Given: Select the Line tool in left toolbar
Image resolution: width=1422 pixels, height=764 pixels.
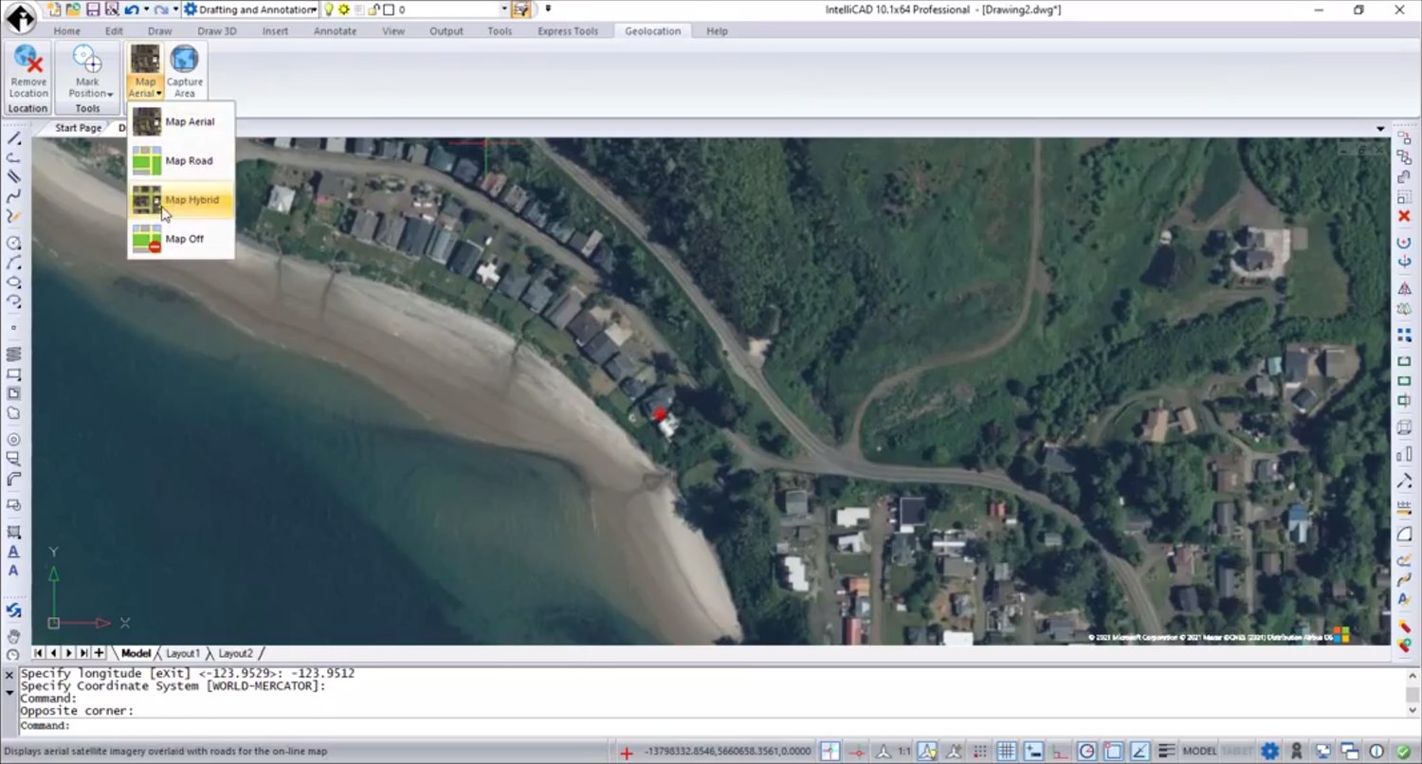Looking at the screenshot, I should tap(13, 138).
